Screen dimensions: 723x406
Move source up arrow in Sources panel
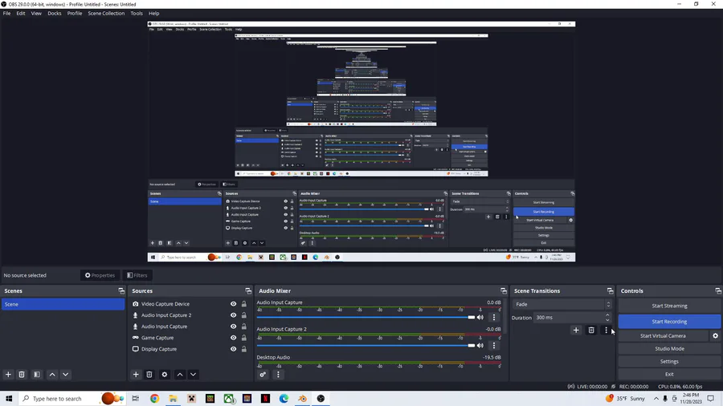(x=180, y=374)
